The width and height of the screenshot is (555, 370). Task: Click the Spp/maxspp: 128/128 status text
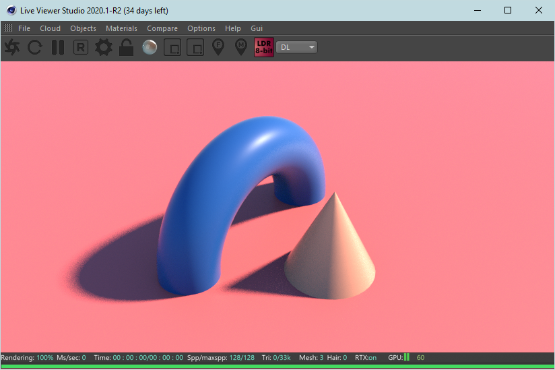click(221, 358)
